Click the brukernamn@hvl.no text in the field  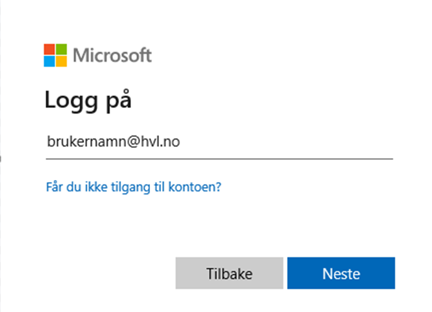(114, 142)
